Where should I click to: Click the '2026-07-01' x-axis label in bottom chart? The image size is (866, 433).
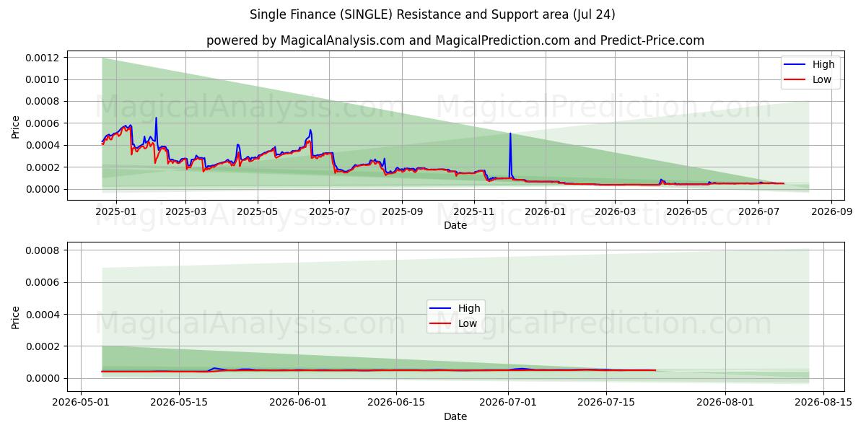508,403
